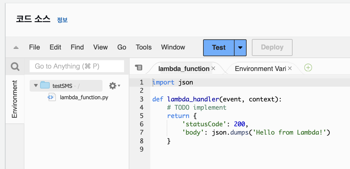Click the tab list icon left of tabs
This screenshot has width=350, height=169.
139,68
